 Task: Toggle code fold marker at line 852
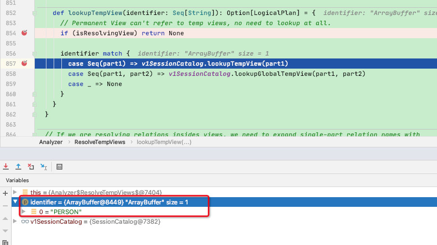tap(34, 13)
